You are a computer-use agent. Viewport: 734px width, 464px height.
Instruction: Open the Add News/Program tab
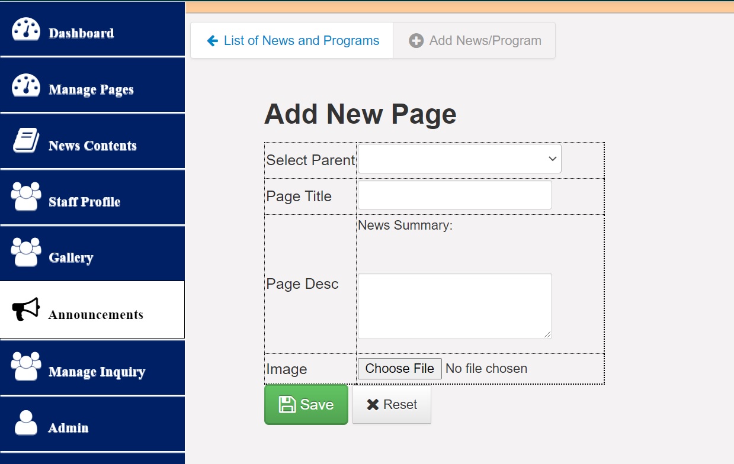click(474, 40)
